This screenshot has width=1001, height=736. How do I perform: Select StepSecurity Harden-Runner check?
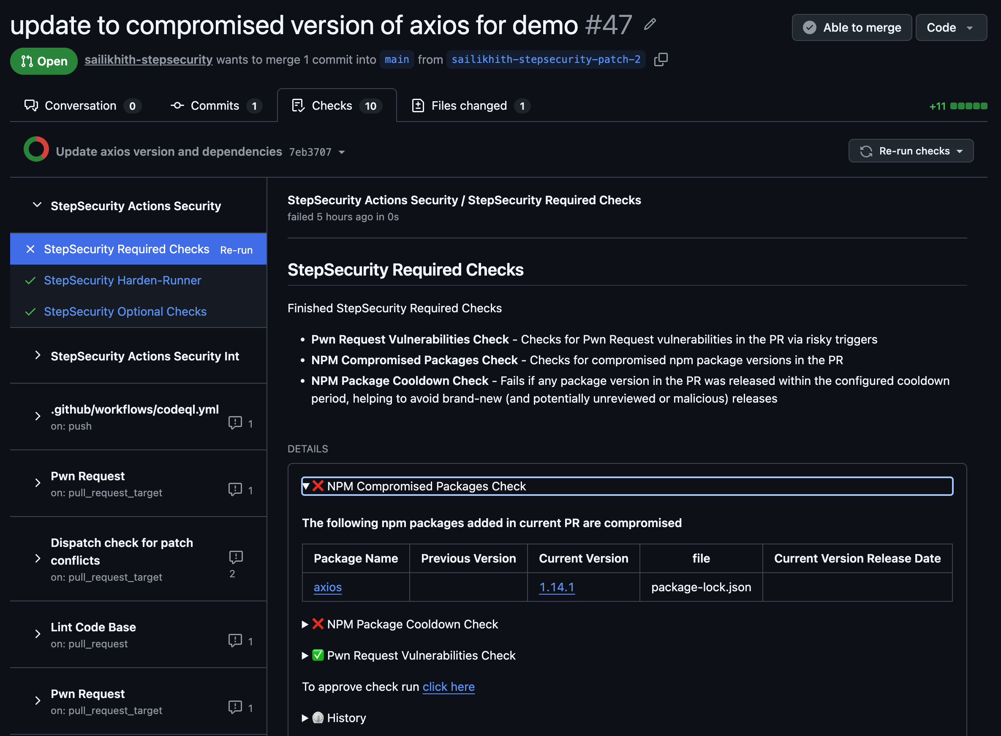click(122, 280)
